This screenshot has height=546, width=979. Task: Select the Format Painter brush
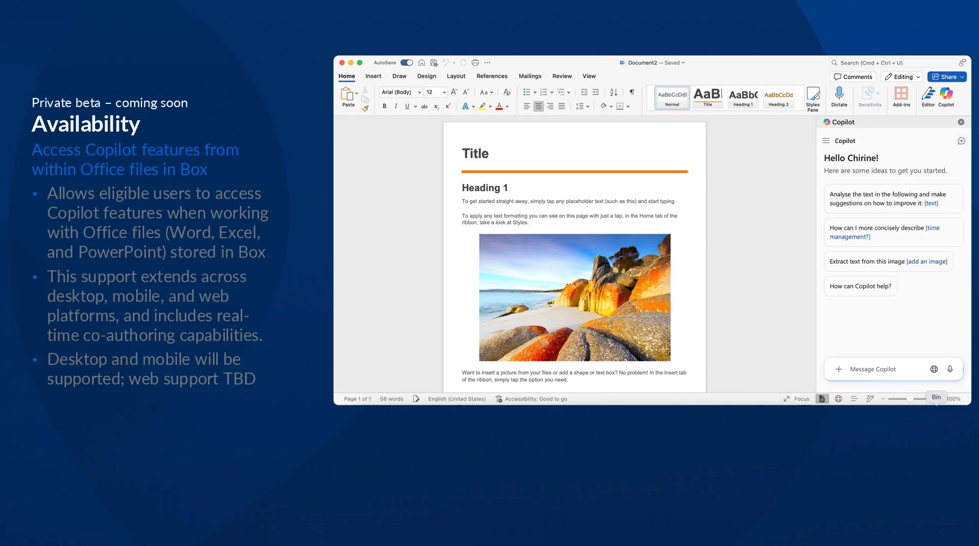pos(365,108)
